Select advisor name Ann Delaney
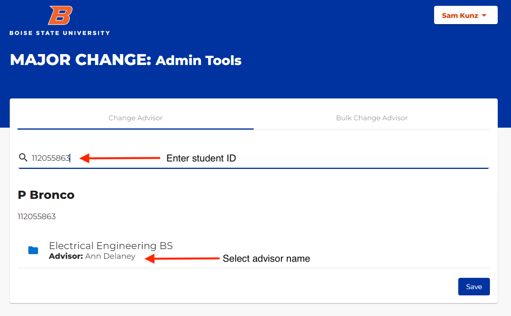This screenshot has width=511, height=316. 110,256
